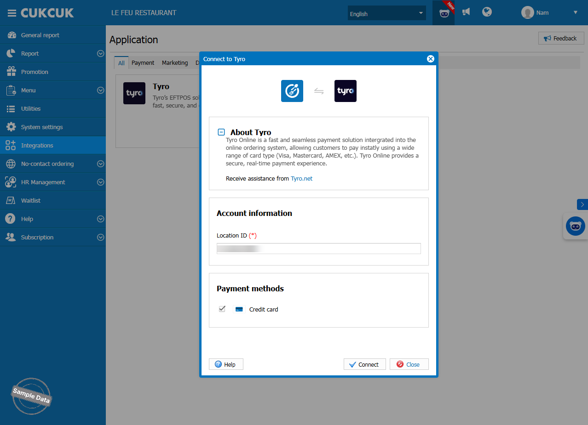Screen dimensions: 588x425
Task: Select the All tab
Action: (121, 63)
